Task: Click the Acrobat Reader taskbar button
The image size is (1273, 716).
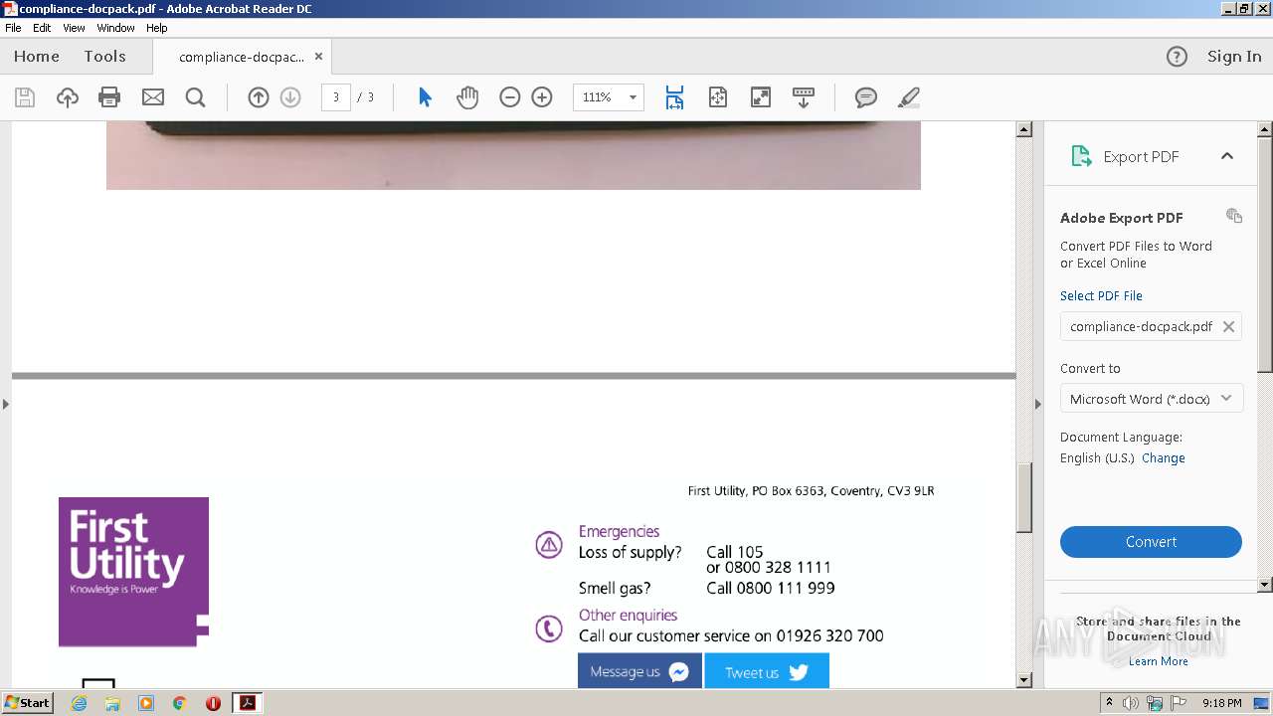Action: (247, 703)
